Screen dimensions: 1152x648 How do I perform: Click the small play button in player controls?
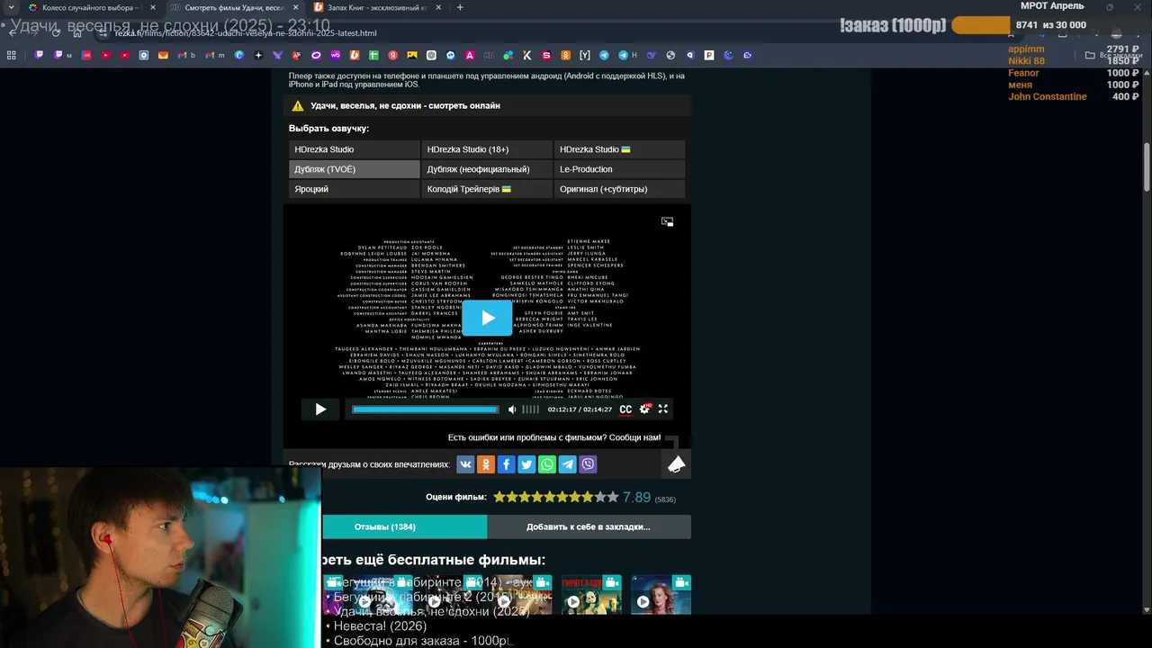click(320, 409)
